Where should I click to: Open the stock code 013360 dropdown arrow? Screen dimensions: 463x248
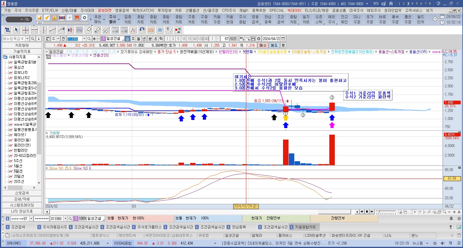84,39
